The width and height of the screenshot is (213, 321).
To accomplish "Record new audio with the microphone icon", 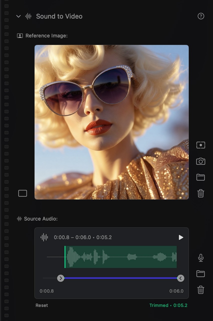I will (x=200, y=257).
